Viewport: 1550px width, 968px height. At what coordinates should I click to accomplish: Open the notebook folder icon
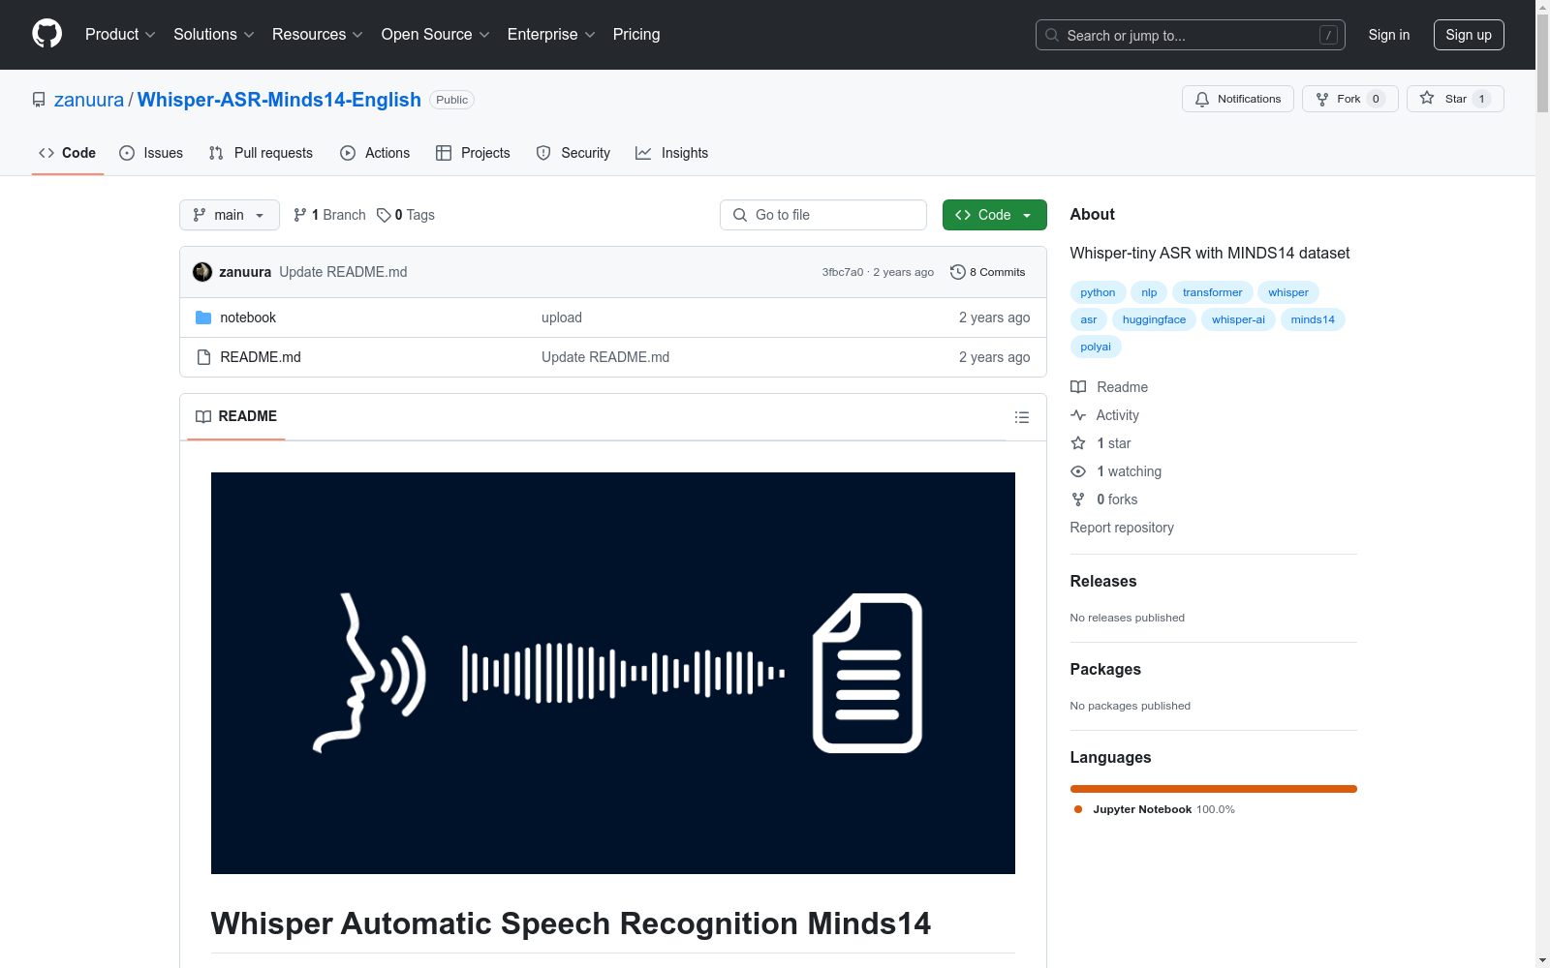pos(203,318)
